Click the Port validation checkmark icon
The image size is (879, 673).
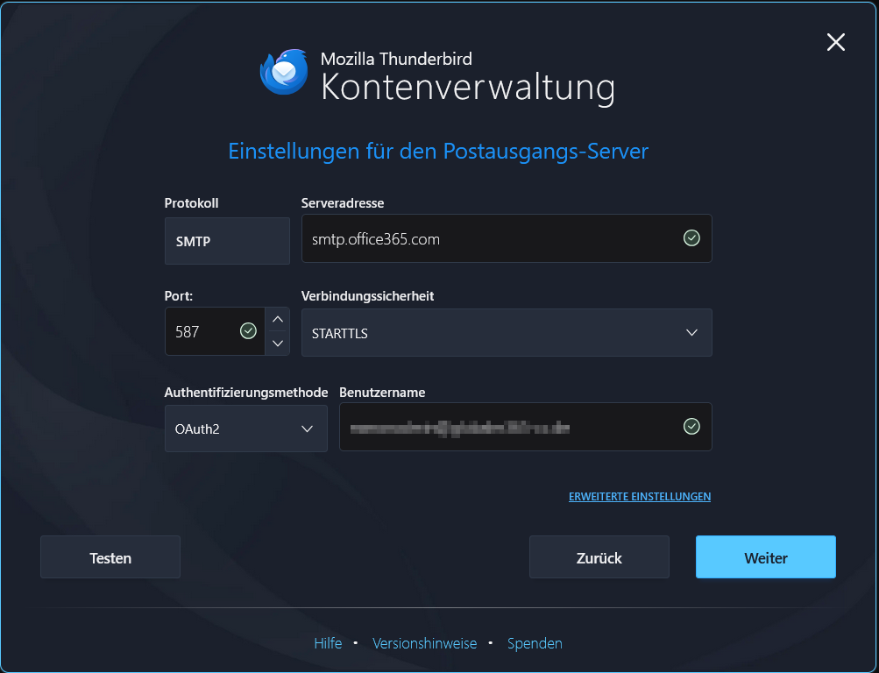(248, 331)
